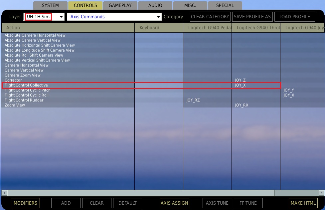
Task: Click pedals cell for Flight Control Collective
Action: pos(208,85)
